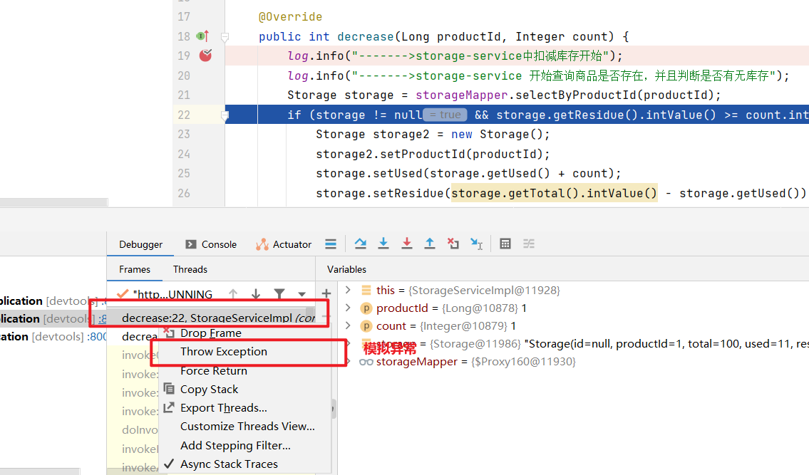Open the Evaluate Expression calculator icon

click(x=505, y=244)
